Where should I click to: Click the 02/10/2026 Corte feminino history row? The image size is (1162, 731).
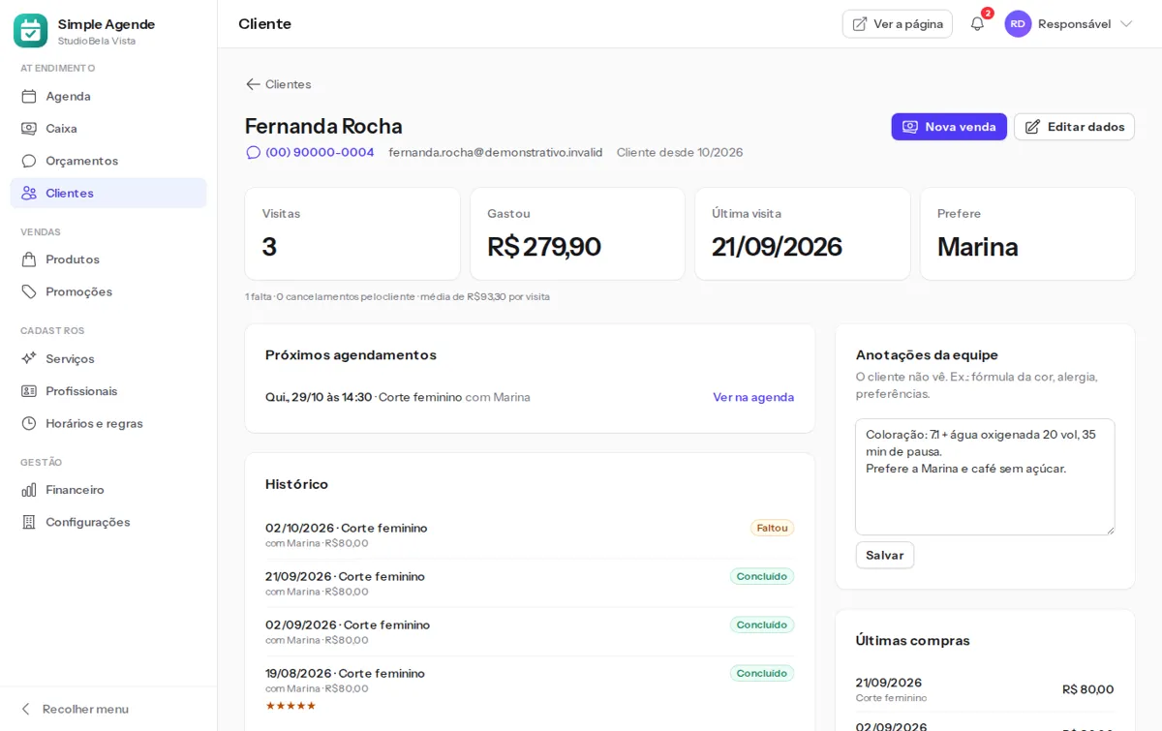pos(530,534)
